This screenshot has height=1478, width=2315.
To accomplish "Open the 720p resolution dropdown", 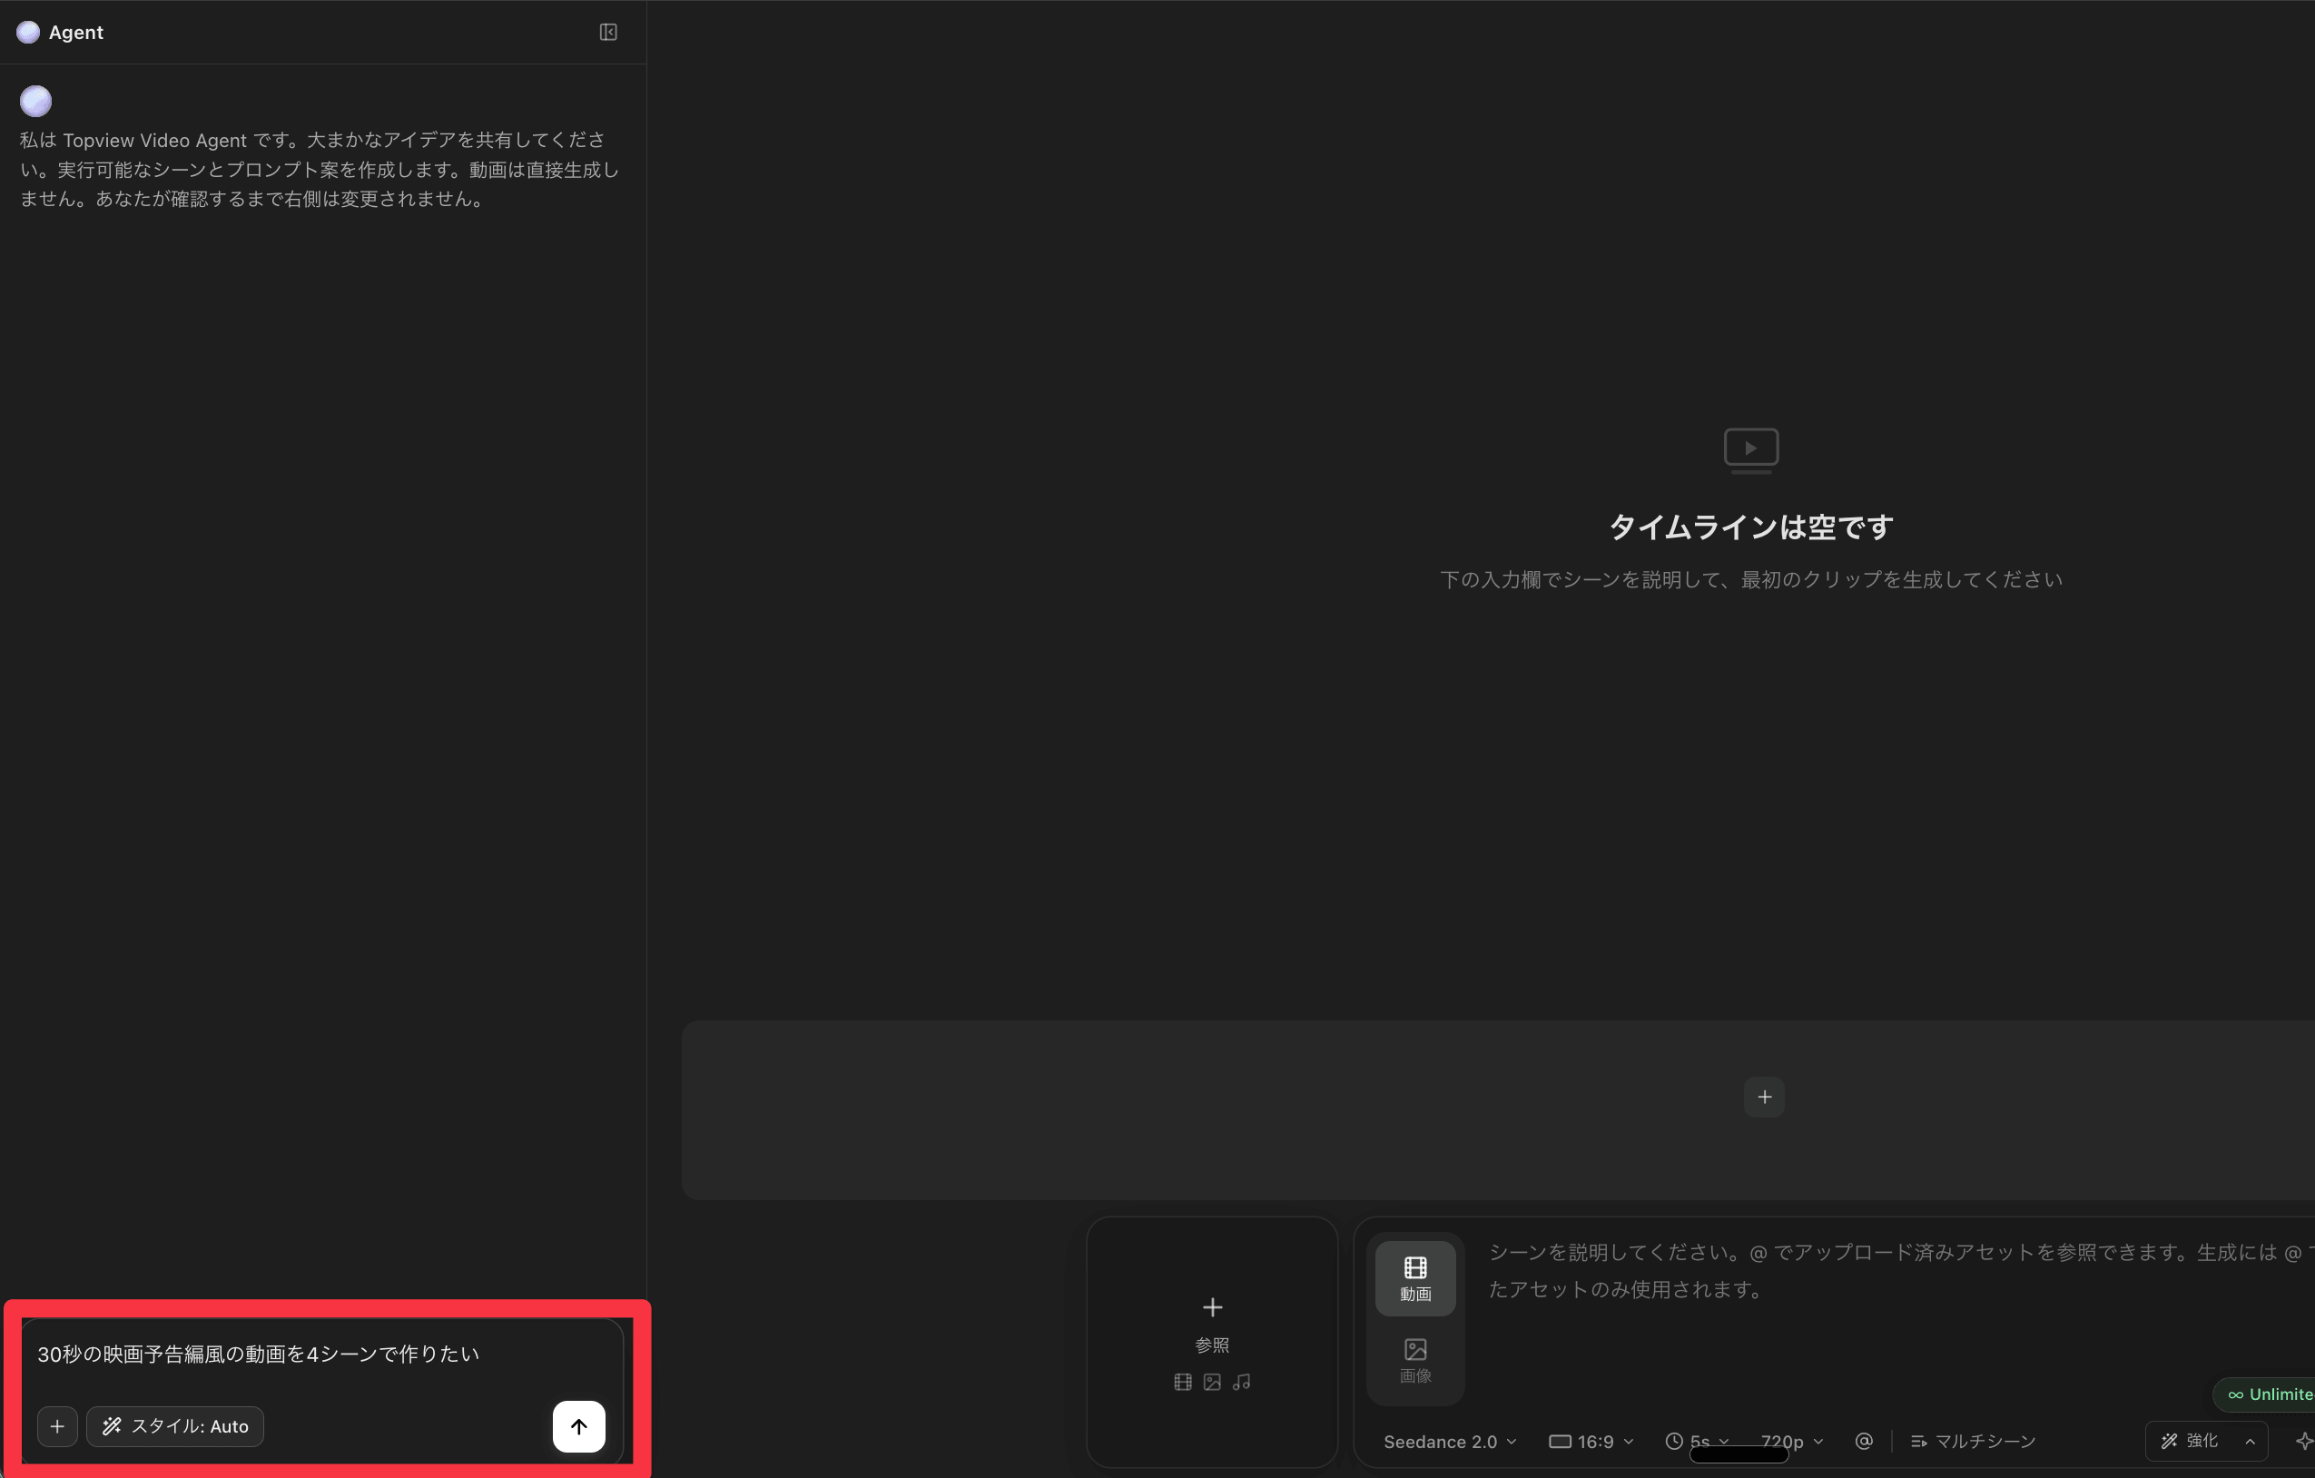I will click(x=1791, y=1442).
